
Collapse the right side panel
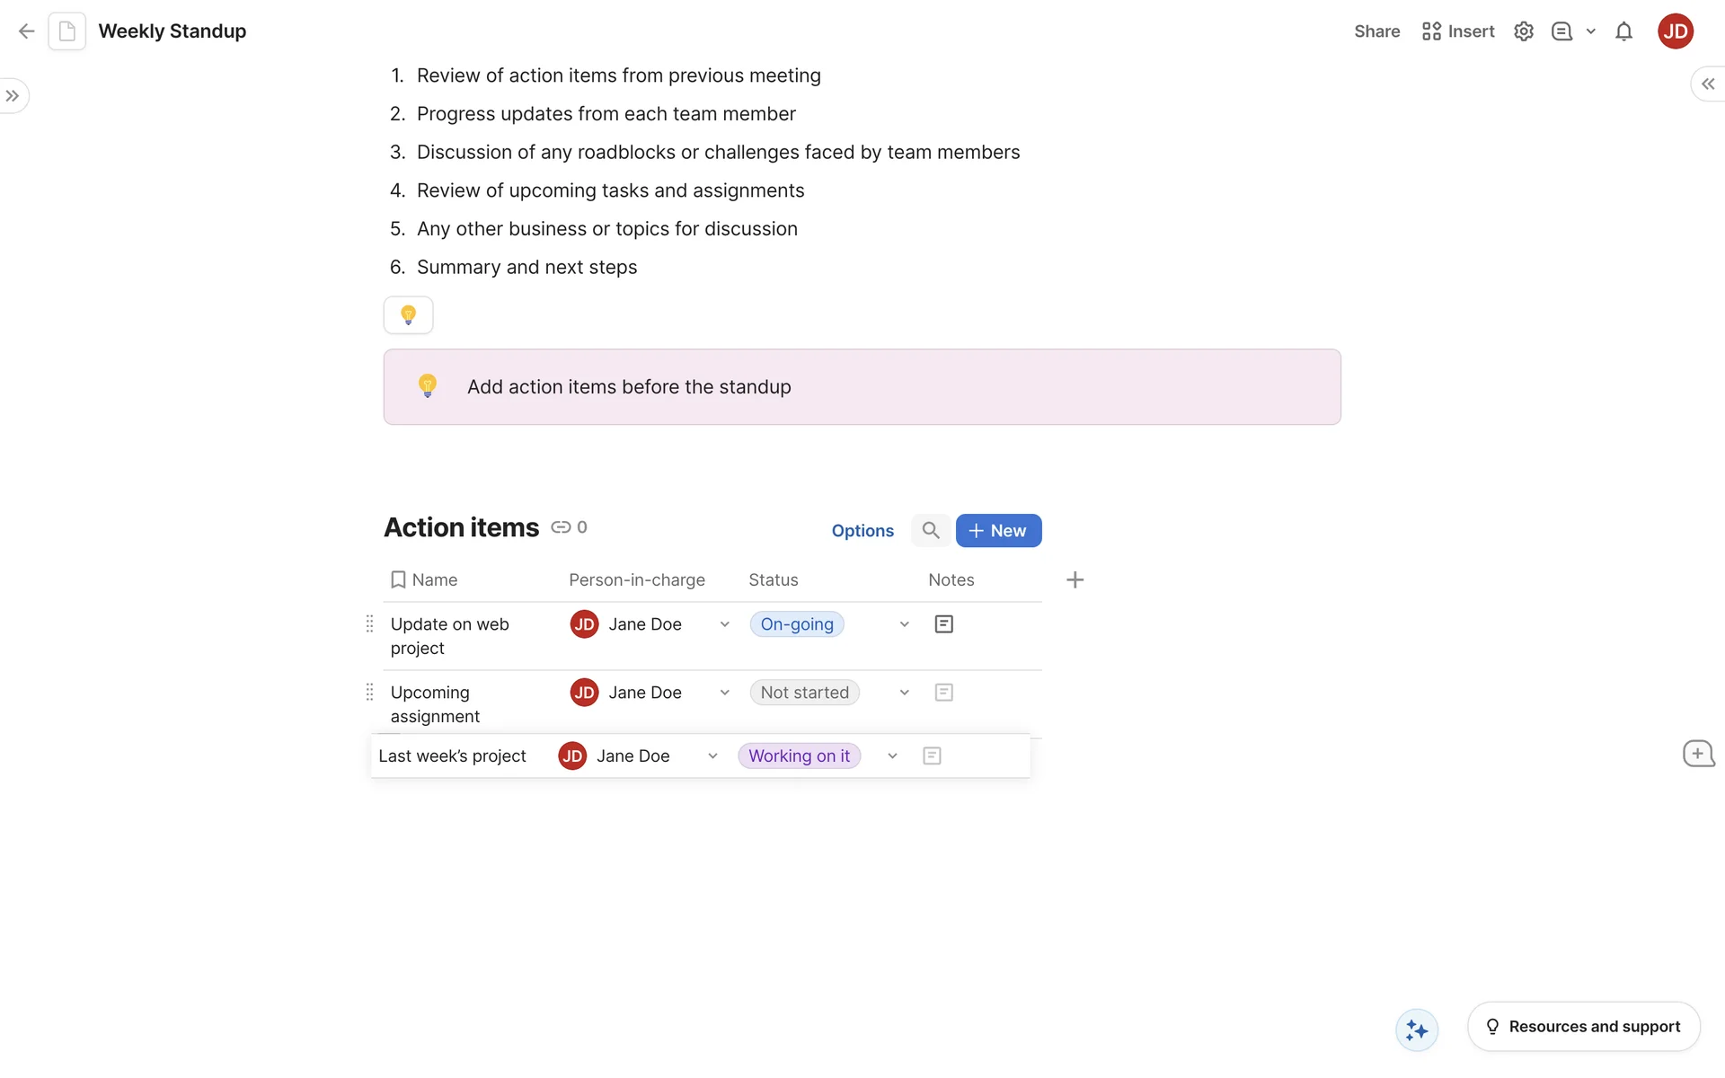tap(1708, 84)
